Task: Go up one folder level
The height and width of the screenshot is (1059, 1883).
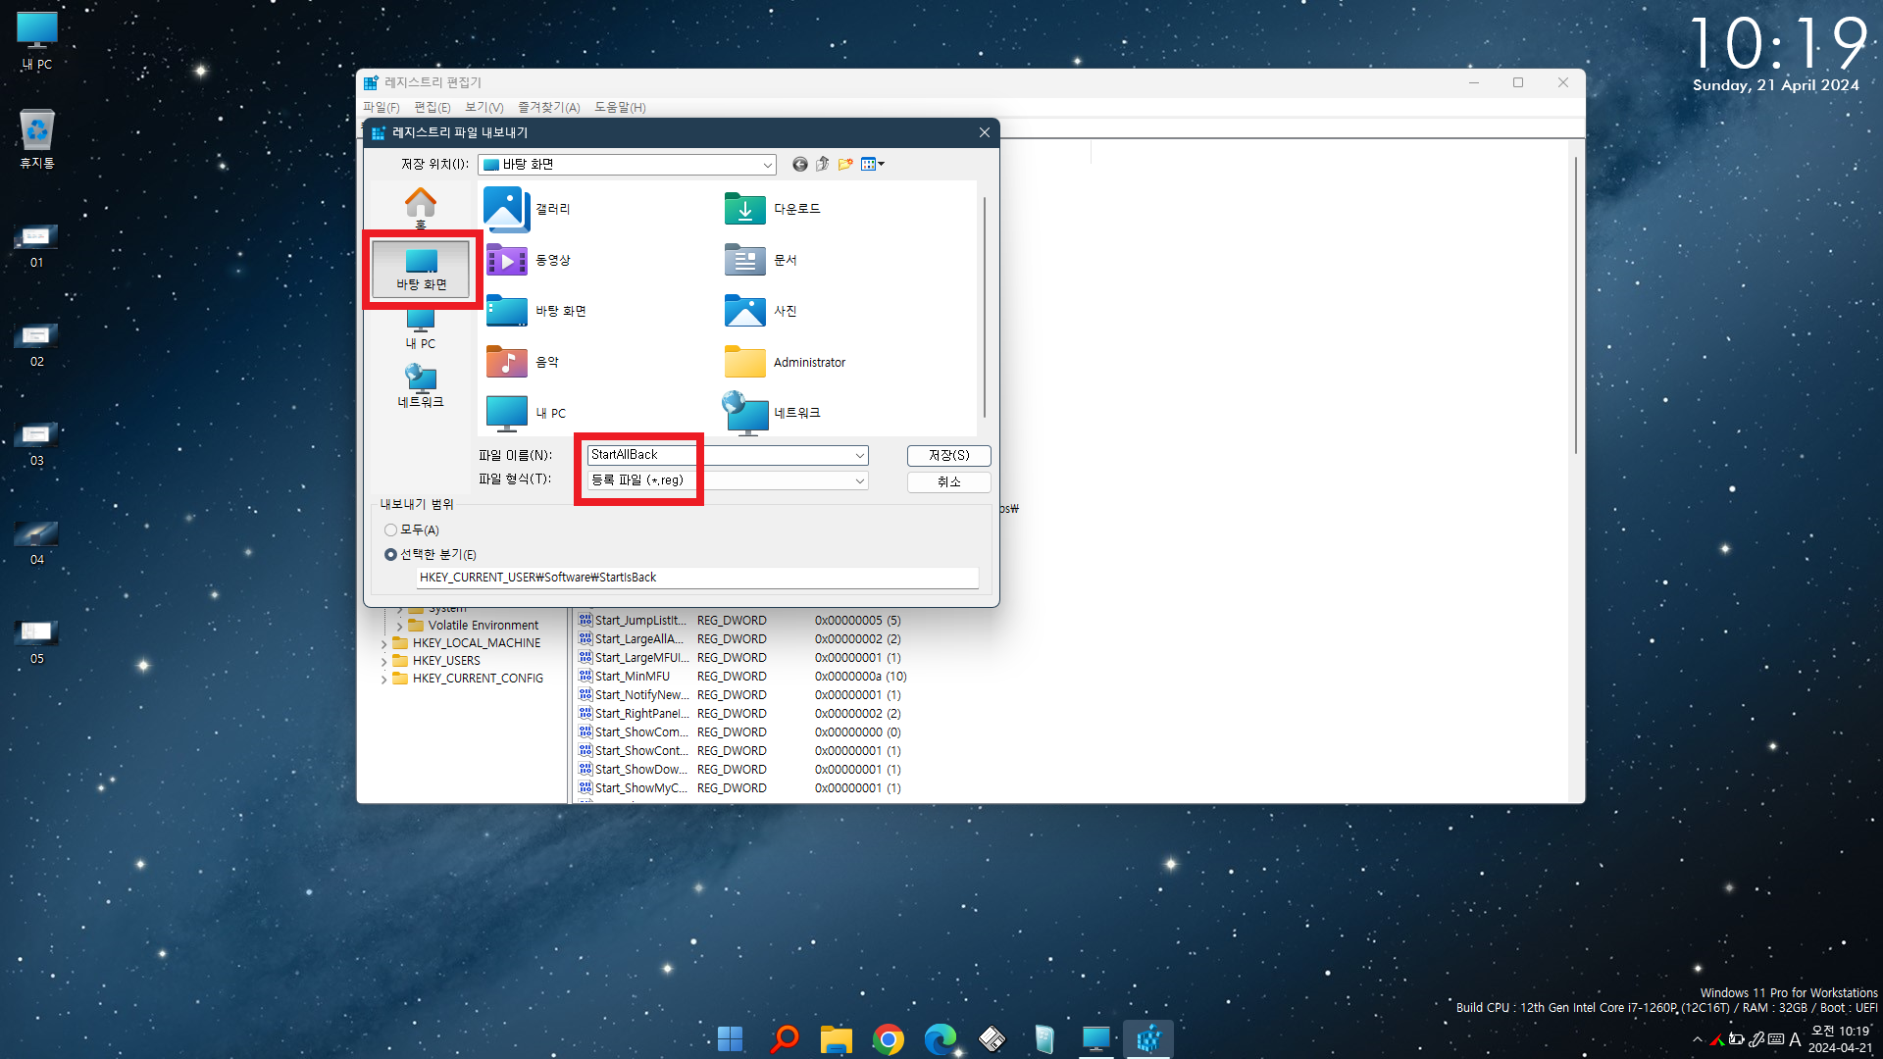Action: coord(822,165)
